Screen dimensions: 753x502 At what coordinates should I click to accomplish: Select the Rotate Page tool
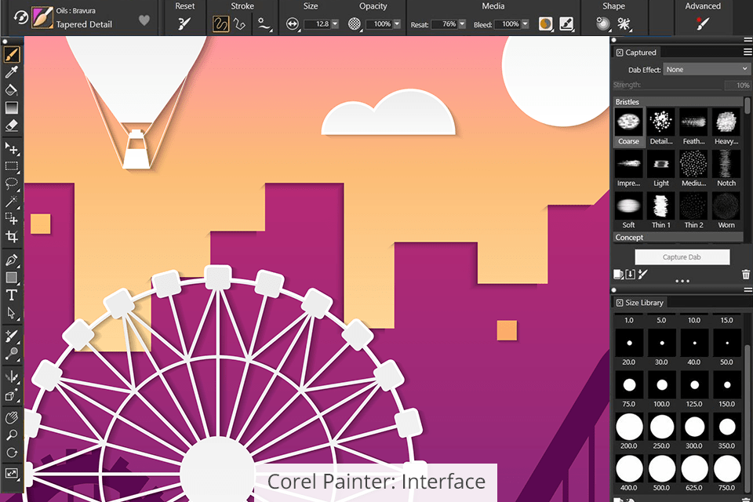(x=12, y=453)
